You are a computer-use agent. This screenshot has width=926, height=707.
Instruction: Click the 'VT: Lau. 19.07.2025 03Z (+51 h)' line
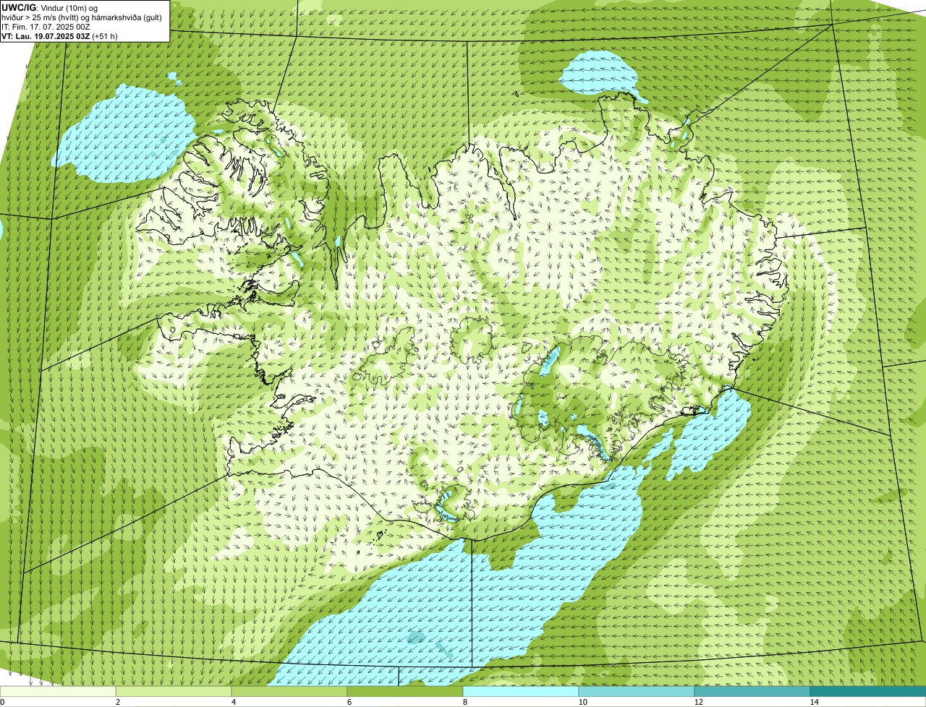59,36
